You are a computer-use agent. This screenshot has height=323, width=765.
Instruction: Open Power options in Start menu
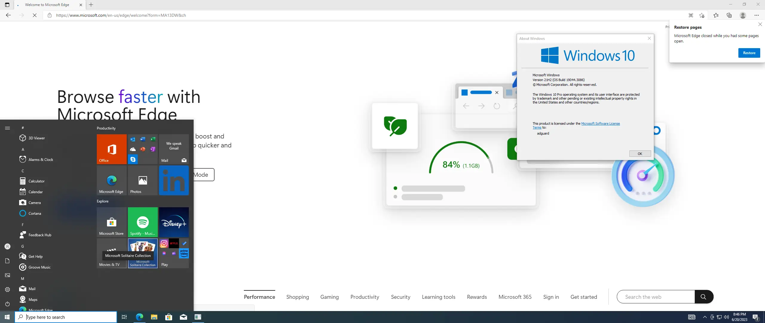point(7,304)
